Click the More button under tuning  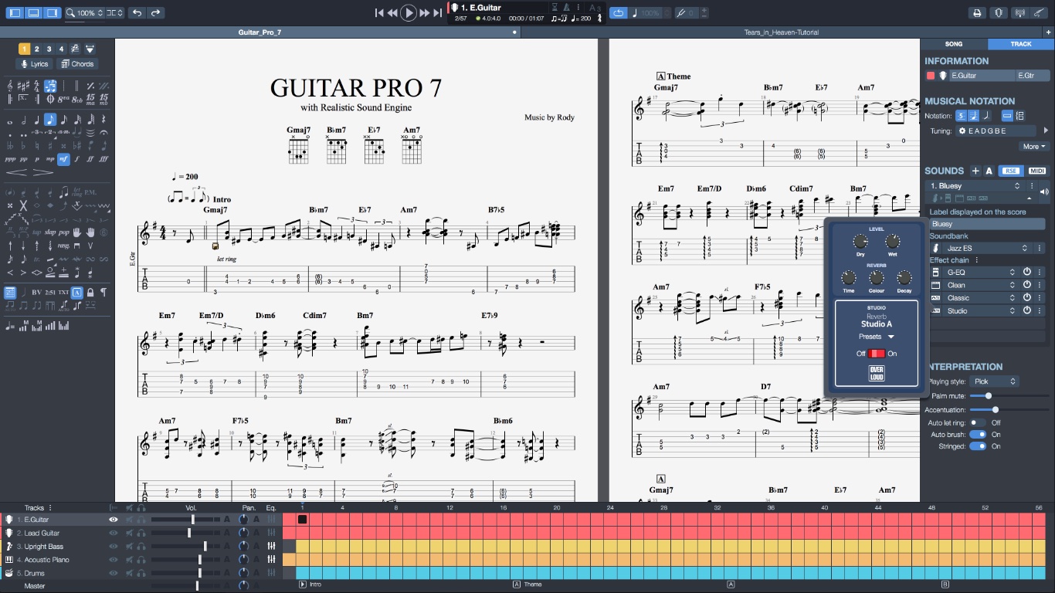coord(1033,147)
